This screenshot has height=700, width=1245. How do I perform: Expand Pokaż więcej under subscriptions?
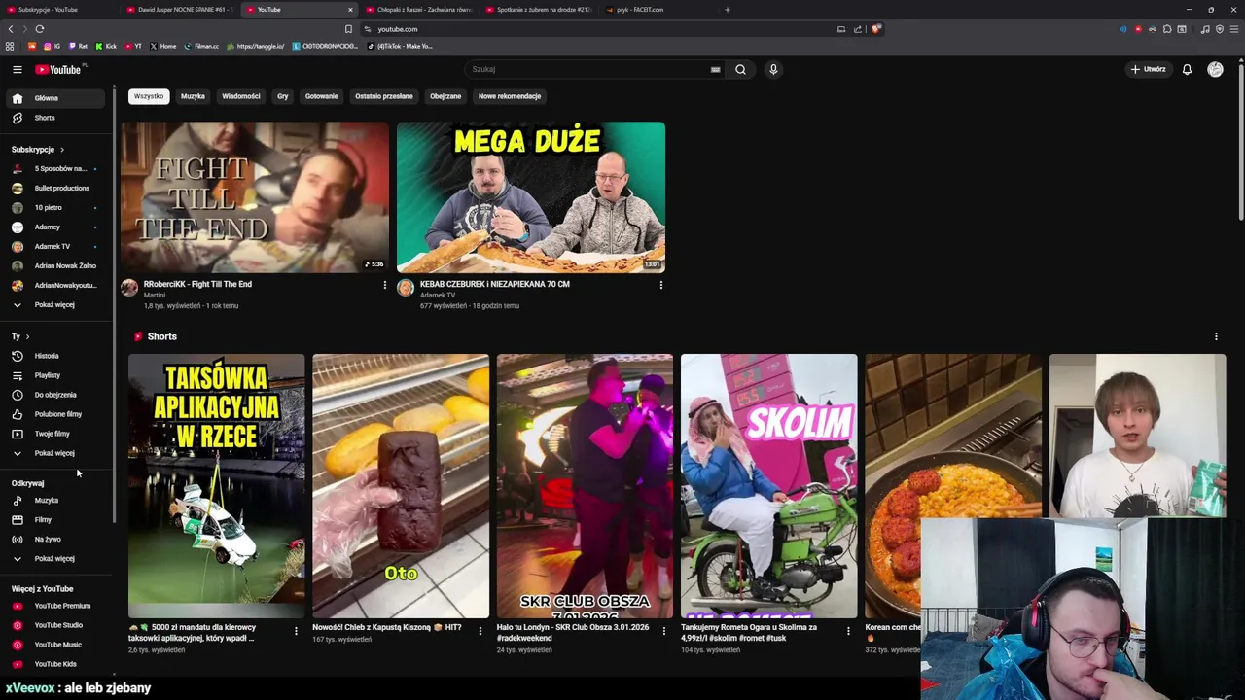[x=54, y=304]
